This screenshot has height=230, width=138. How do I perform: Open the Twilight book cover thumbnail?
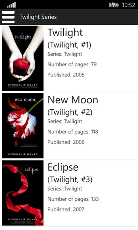point(23,58)
